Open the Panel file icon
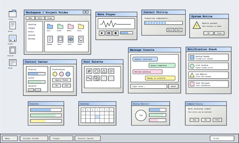This screenshot has height=143, width=239. [81, 39]
